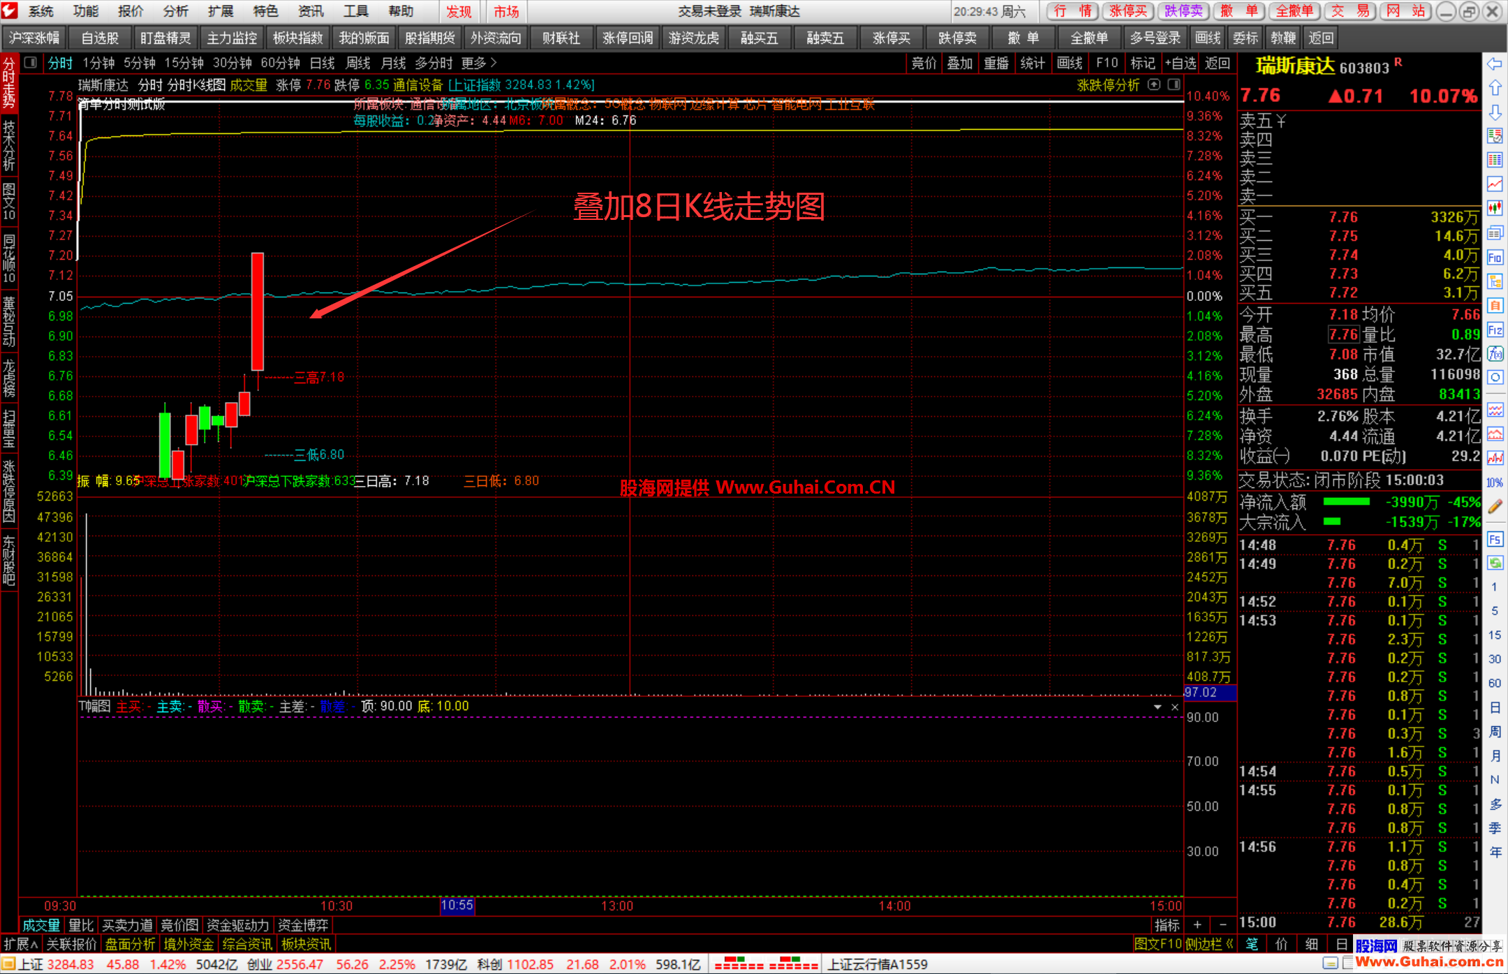Screen dimensions: 1508x974
Task: Click the 发现 button in menu bar
Action: coord(459,11)
